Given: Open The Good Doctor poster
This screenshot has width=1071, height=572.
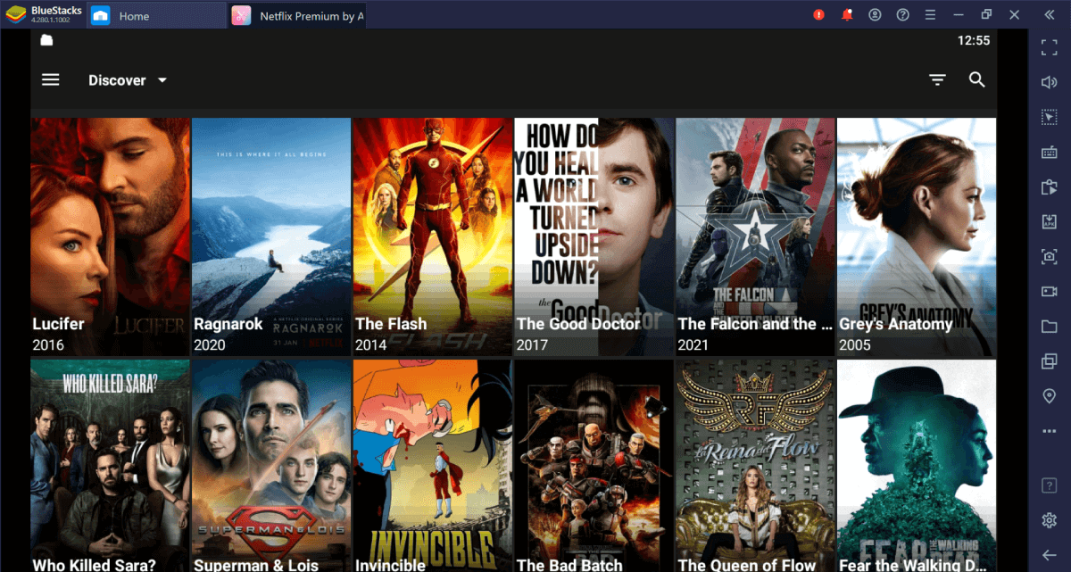Looking at the screenshot, I should pyautogui.click(x=594, y=237).
